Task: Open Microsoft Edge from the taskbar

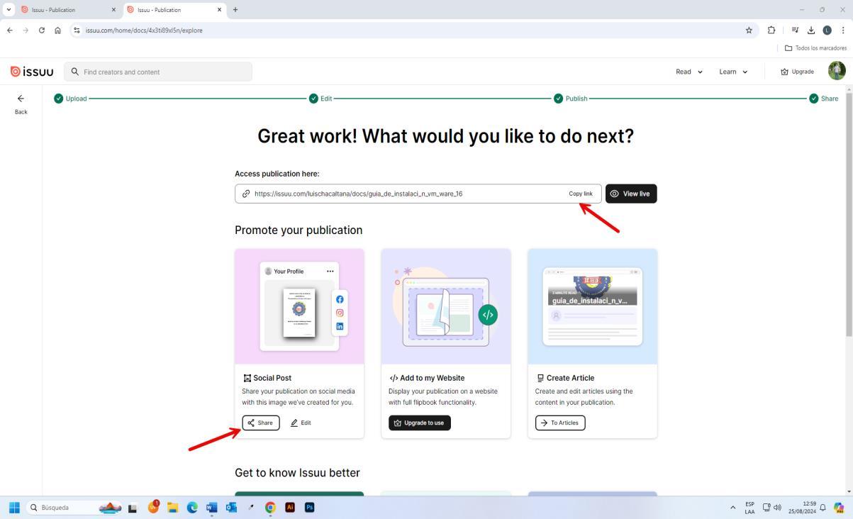Action: coord(192,508)
